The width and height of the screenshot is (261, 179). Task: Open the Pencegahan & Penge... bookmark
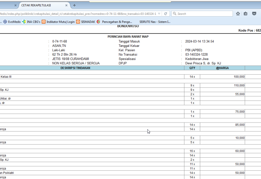(114, 22)
